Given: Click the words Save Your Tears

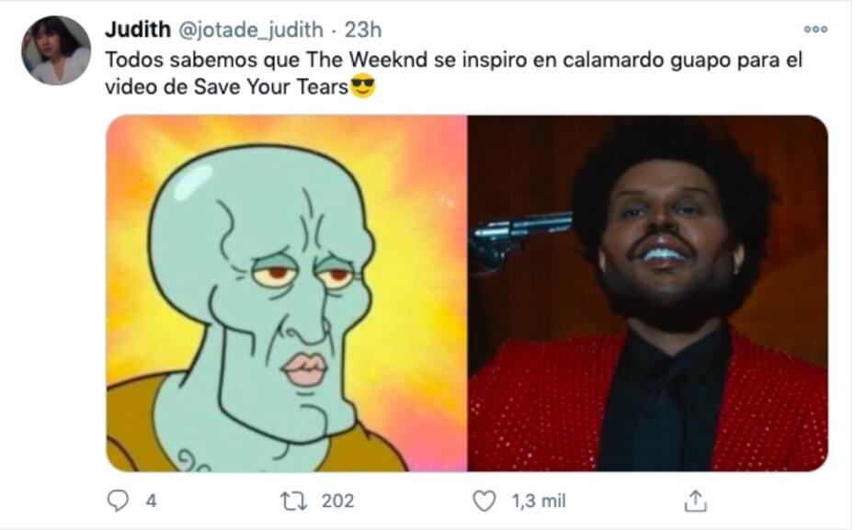Looking at the screenshot, I should 271,86.
